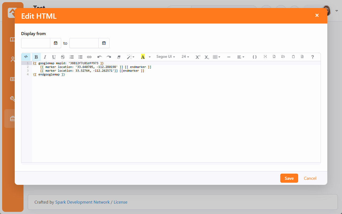Click the redo arrow
342x214 pixels.
pyautogui.click(x=109, y=57)
